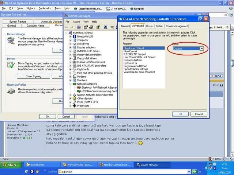
Task: Select WakeOnLAN From PowerOff property
Action: [x=139, y=72]
